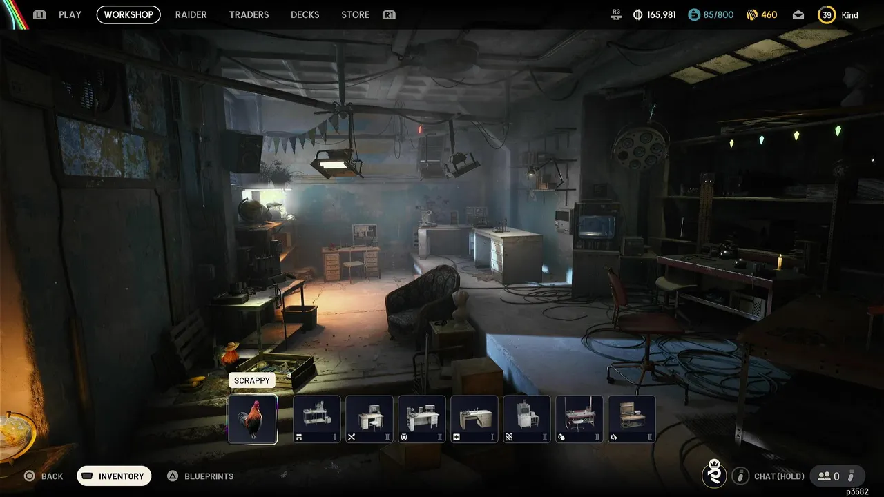Click the coin currency icon beside 165,981
This screenshot has height=497, width=884.
[x=637, y=14]
